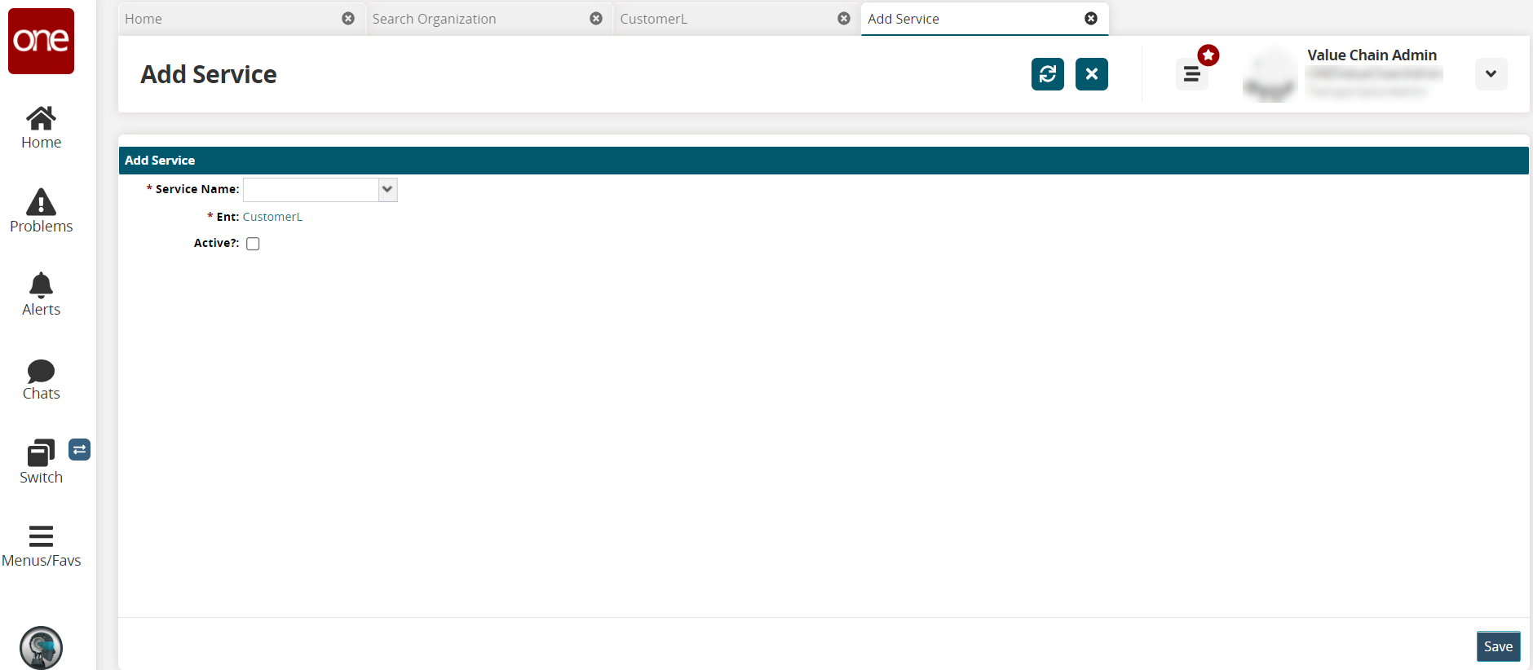Image resolution: width=1533 pixels, height=670 pixels.
Task: Open the header list menu icon
Action: pos(1191,75)
